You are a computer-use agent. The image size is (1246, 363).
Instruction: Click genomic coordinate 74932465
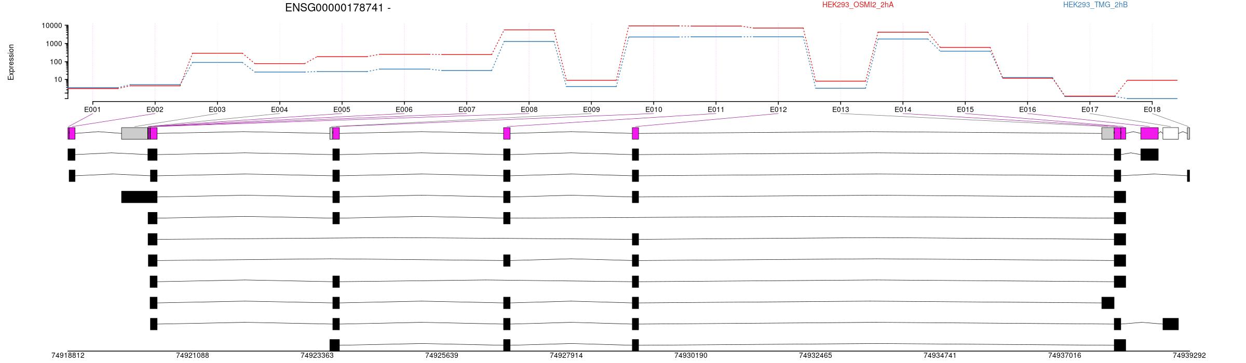(x=815, y=356)
